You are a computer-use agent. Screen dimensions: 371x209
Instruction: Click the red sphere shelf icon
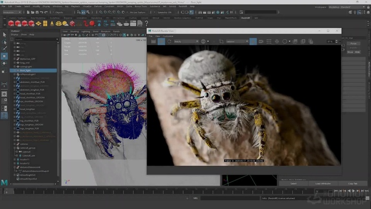click(92, 23)
